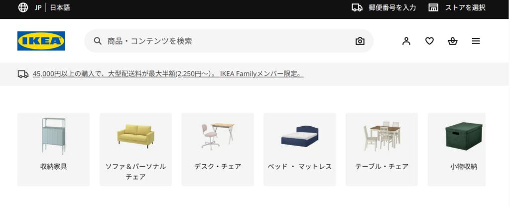The height and width of the screenshot is (207, 510).
Task: Click ストアを選択 store selector
Action: coord(457,7)
